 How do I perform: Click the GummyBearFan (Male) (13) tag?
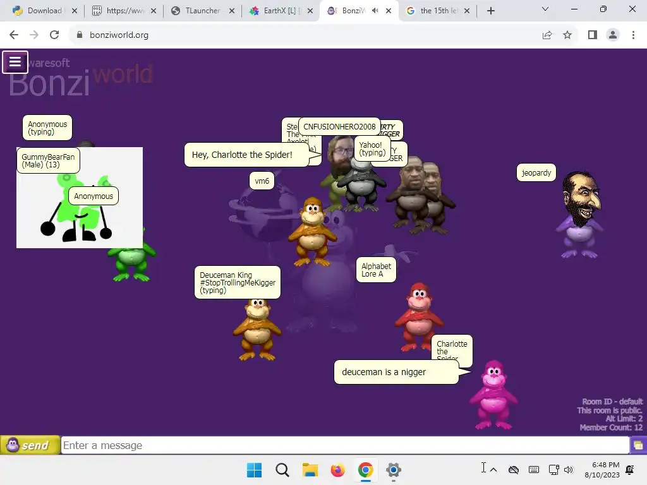pos(48,160)
